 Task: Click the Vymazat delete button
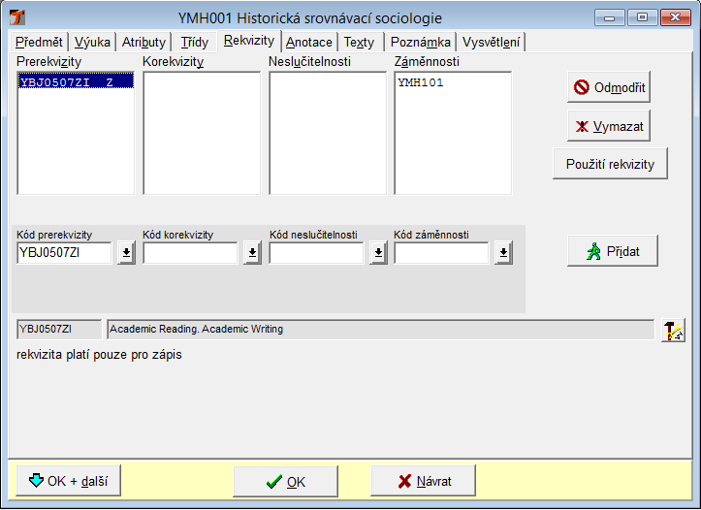(x=608, y=126)
